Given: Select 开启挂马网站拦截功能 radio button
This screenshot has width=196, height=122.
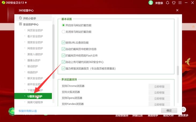Looking at the screenshot, I should click(63, 25).
